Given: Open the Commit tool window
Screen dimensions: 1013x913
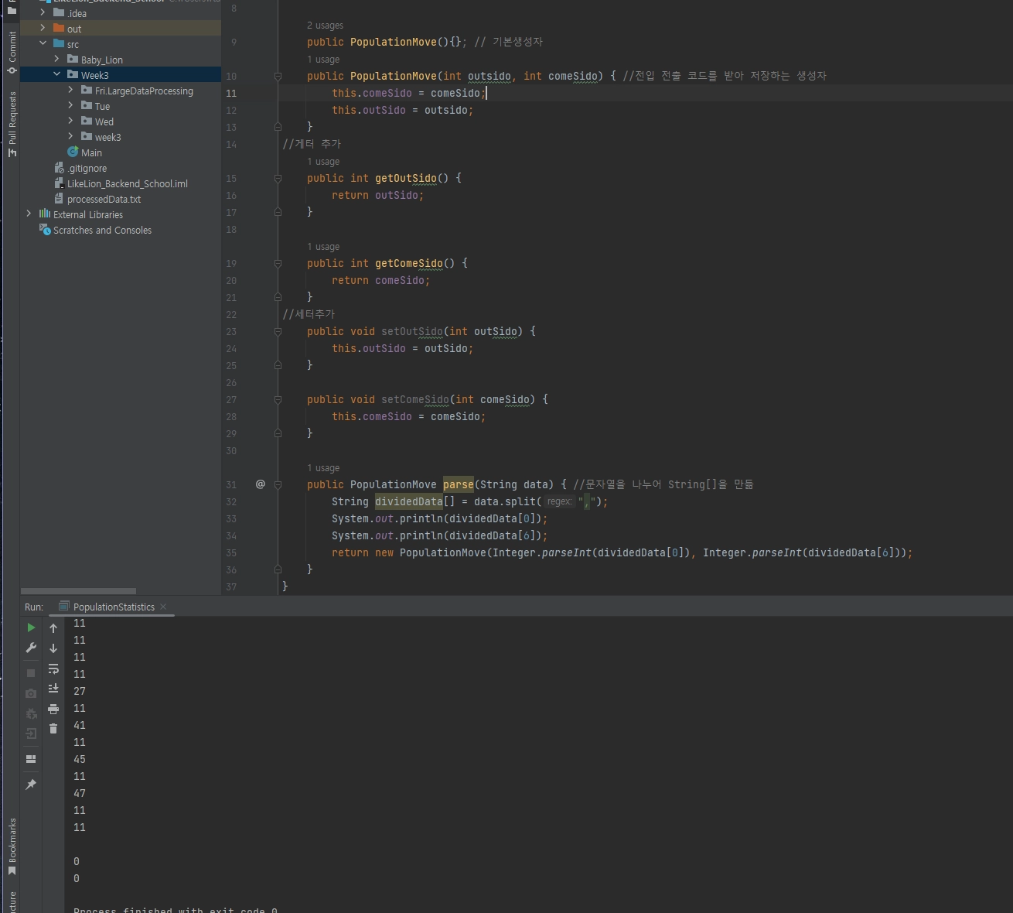Looking at the screenshot, I should coord(12,53).
